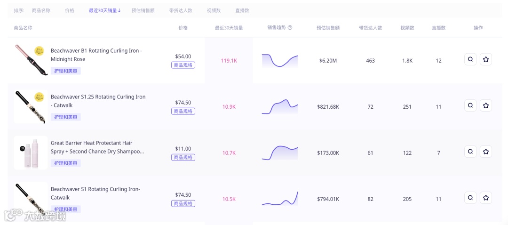Click the 205 video count
This screenshot has height=225, width=508.
tap(407, 199)
